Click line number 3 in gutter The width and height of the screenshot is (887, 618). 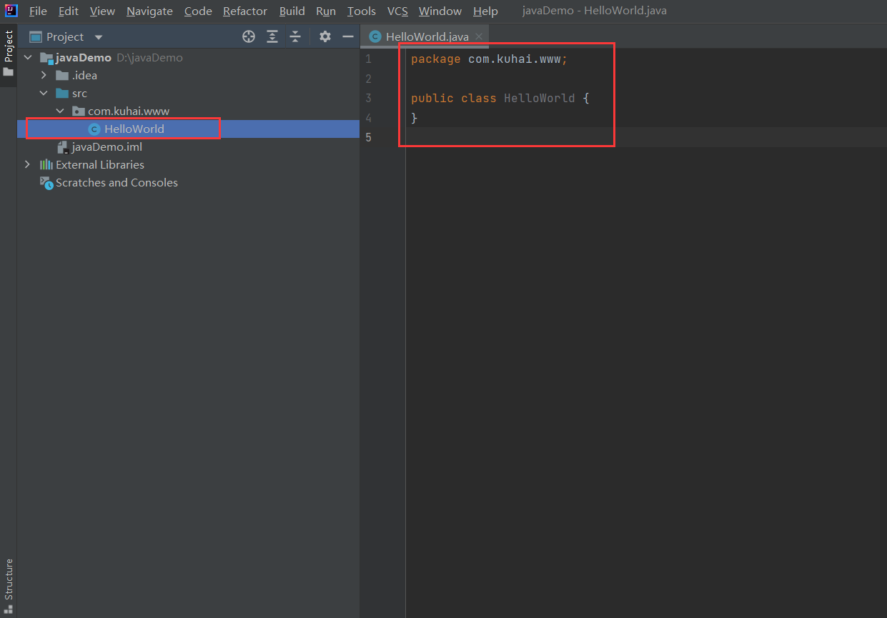point(368,98)
